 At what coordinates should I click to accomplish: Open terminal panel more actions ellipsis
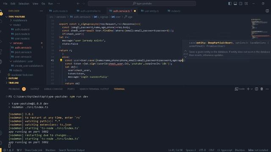tap(267, 89)
